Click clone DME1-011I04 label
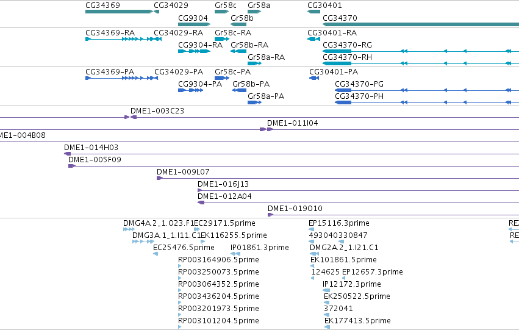This screenshot has height=330, width=519. (292, 123)
